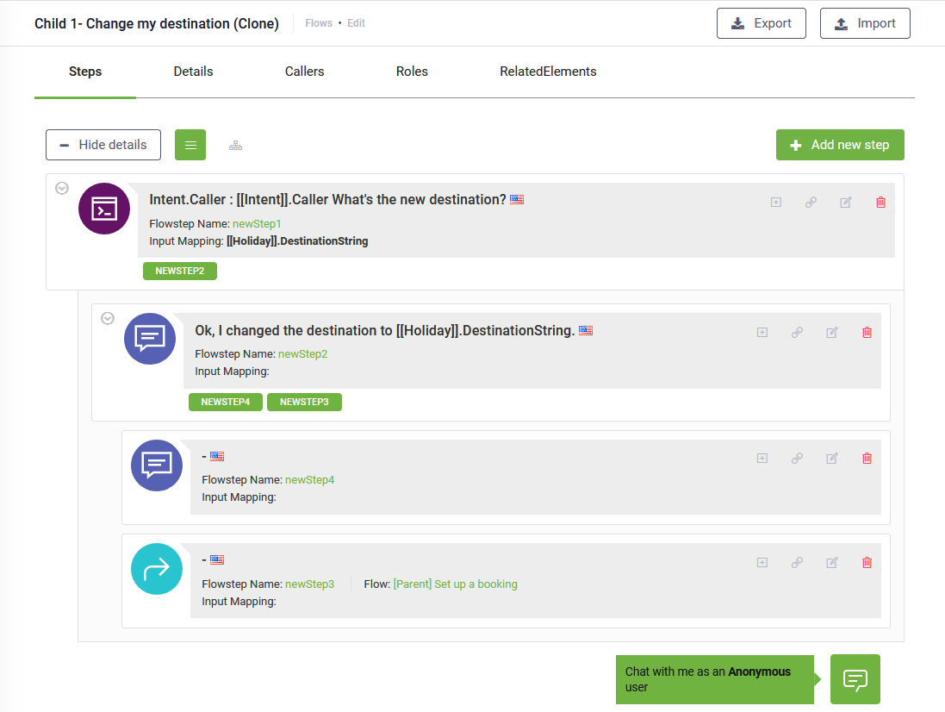945x712 pixels.
Task: Click Flows in the breadcrumb
Action: point(319,23)
